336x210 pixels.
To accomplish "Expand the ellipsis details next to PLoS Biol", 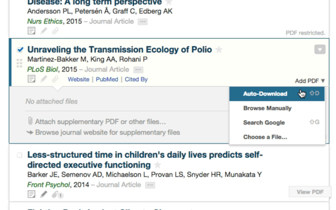I will [x=138, y=70].
